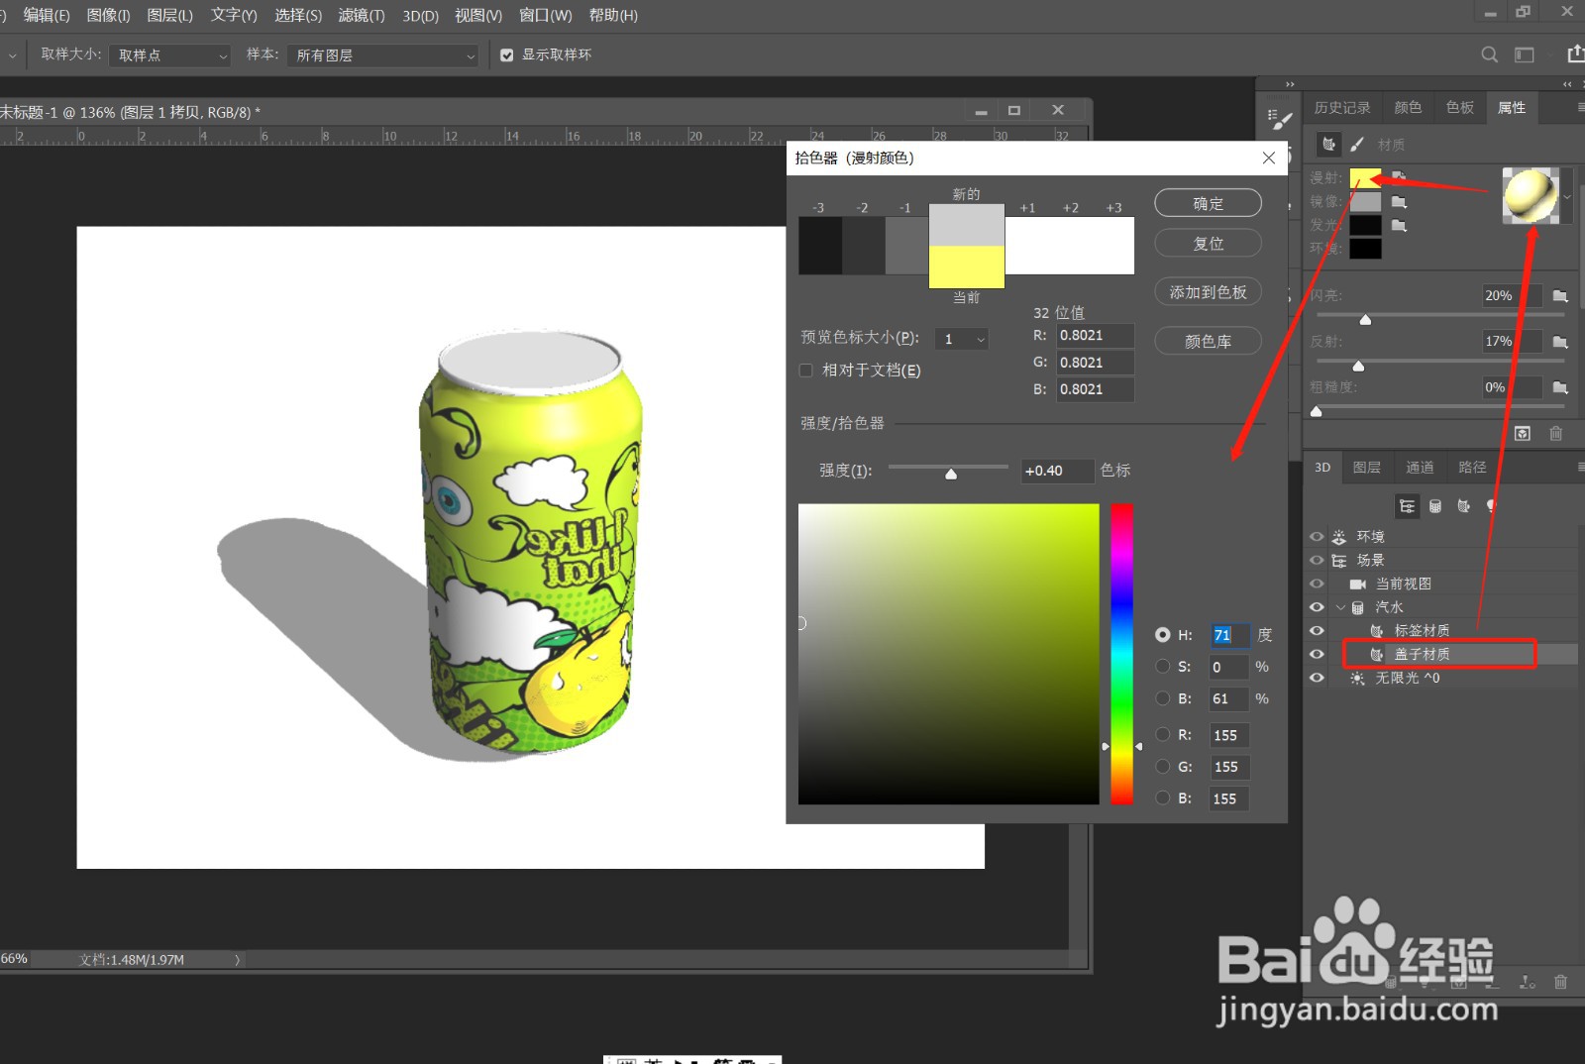This screenshot has height=1064, width=1585.
Task: Click the material sphere preview thumbnail
Action: 1531,195
